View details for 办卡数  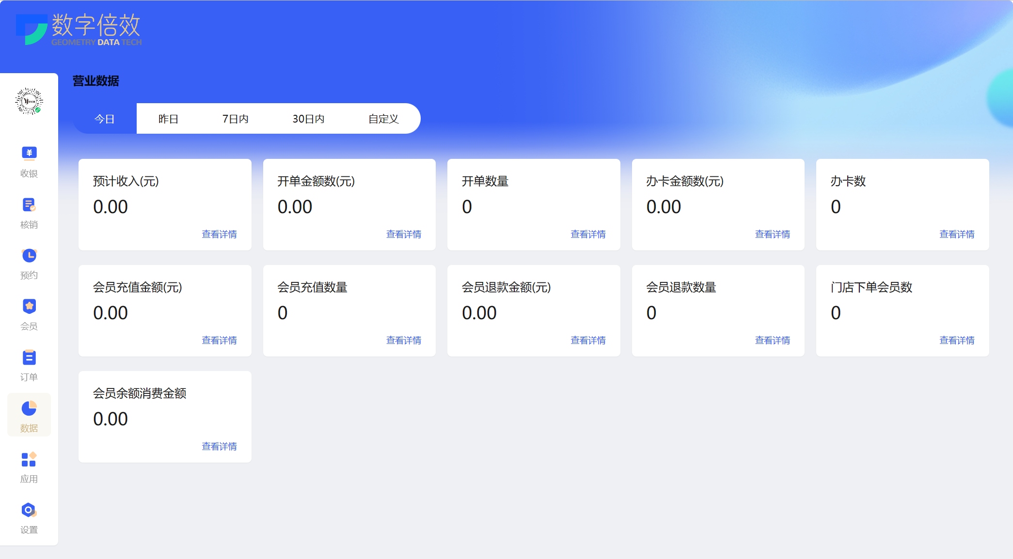957,234
